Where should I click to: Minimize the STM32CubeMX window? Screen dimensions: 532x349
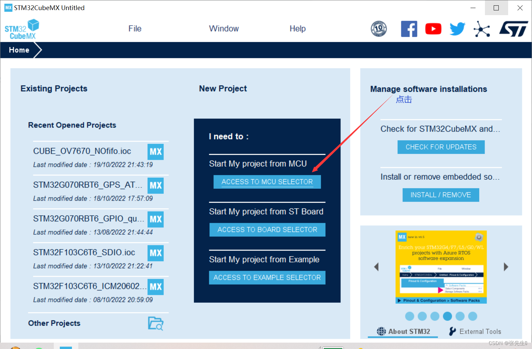click(473, 8)
